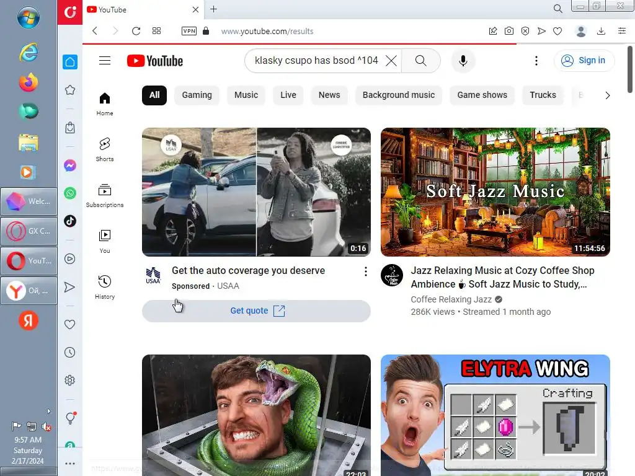635x476 pixels.
Task: Open the Speed Dial start page
Action: pyautogui.click(x=156, y=31)
